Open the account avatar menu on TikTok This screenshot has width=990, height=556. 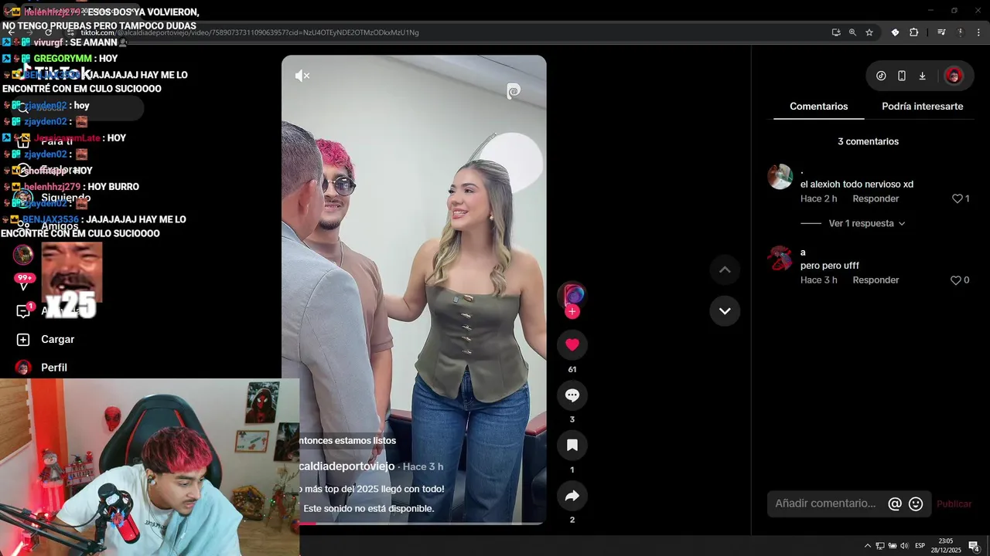(954, 76)
